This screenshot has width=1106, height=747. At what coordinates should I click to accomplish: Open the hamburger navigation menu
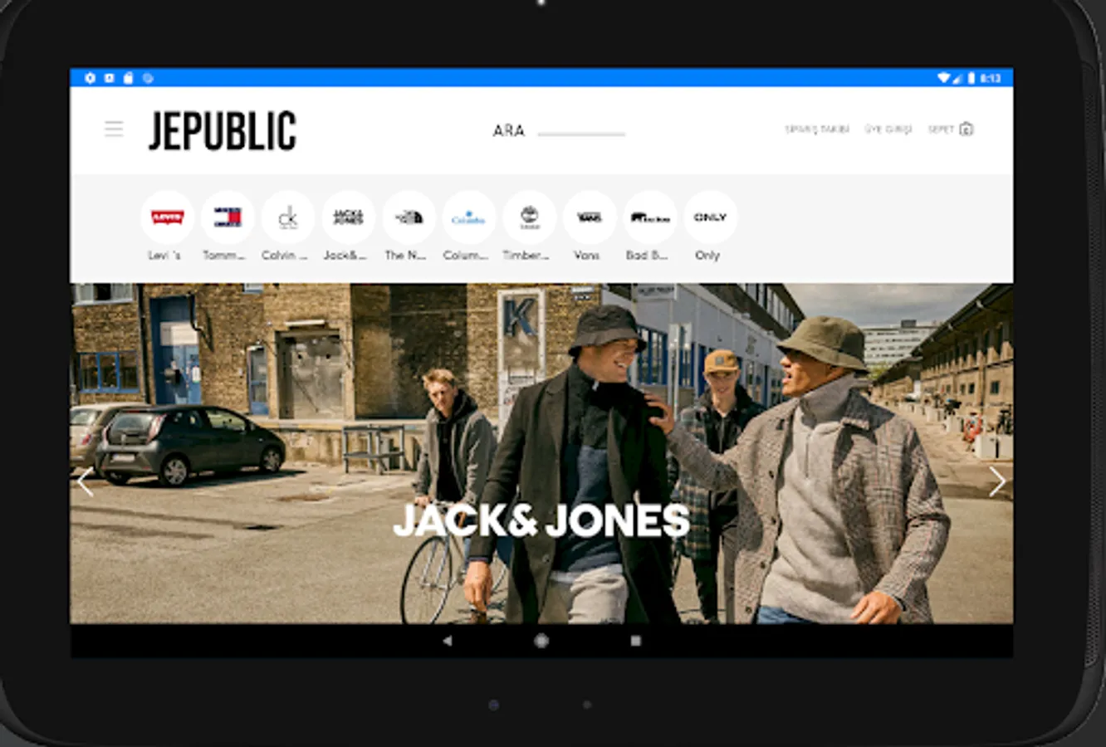pyautogui.click(x=114, y=129)
